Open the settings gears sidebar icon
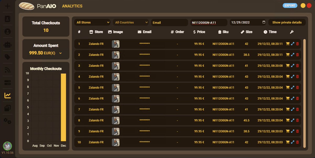Image resolution: width=315 pixels, height=158 pixels. 8,121
